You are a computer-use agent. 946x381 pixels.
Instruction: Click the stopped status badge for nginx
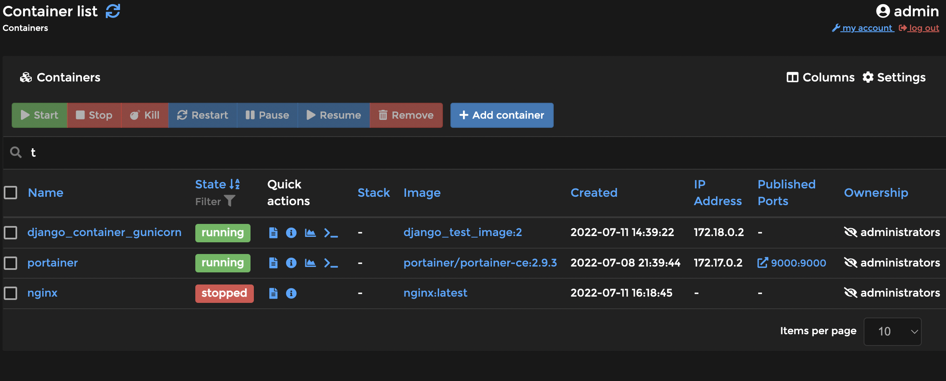(x=224, y=293)
